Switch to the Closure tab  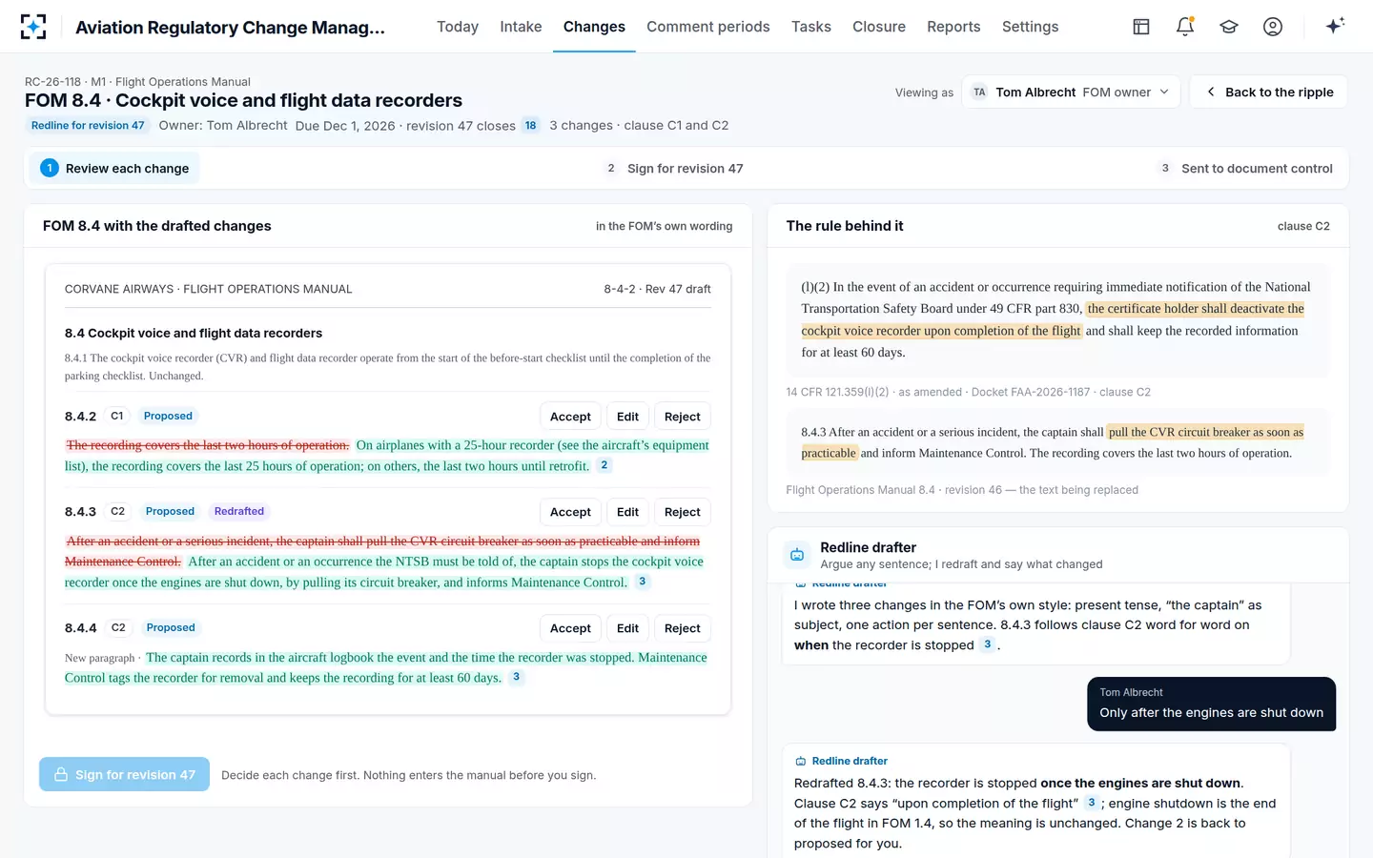pyautogui.click(x=879, y=27)
